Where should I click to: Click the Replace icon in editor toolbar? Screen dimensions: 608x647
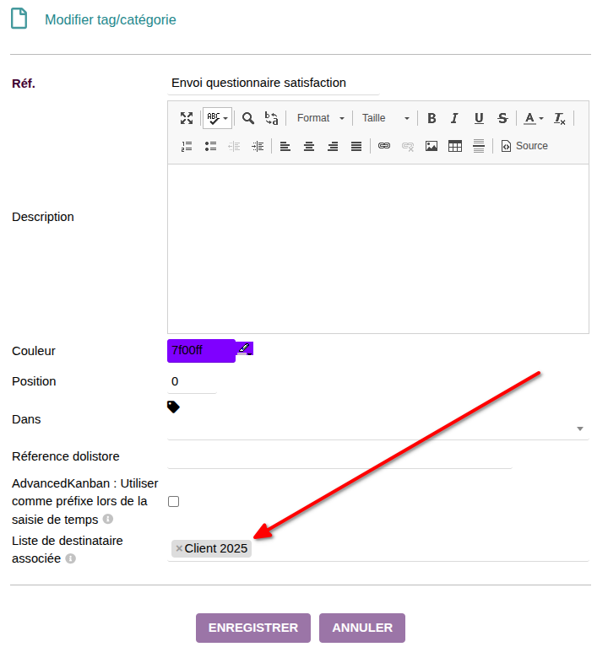271,118
